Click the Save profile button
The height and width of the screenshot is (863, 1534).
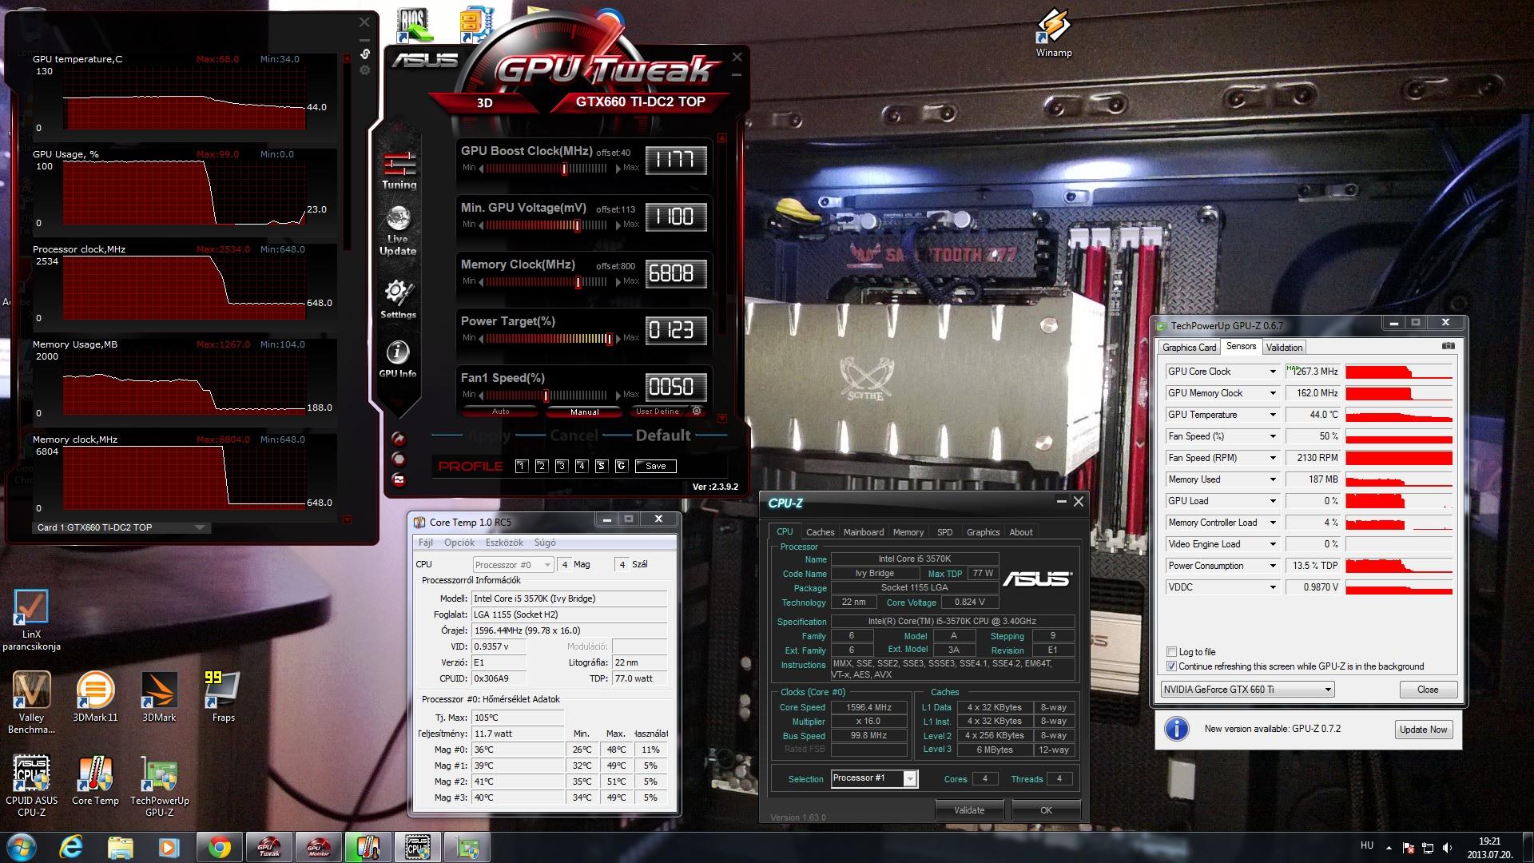(x=656, y=466)
